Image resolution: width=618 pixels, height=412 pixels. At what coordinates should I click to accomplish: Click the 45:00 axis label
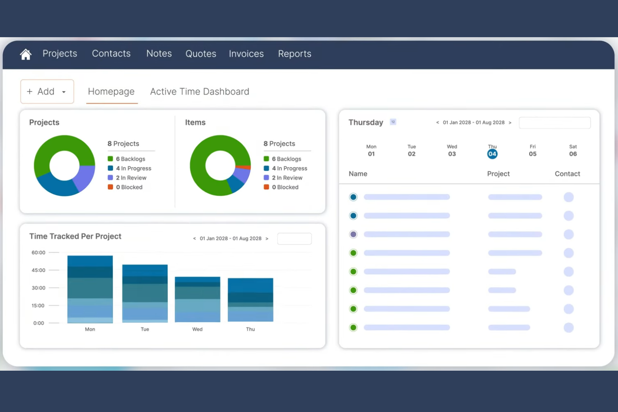(x=38, y=270)
